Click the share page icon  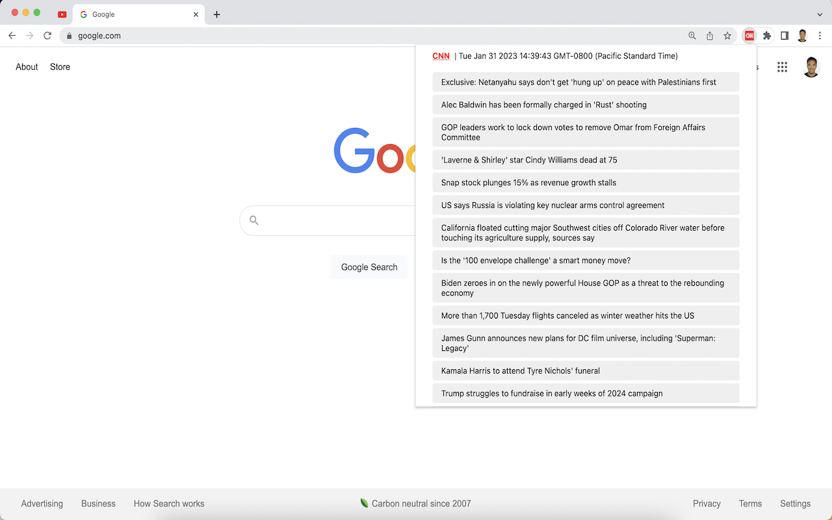point(710,36)
